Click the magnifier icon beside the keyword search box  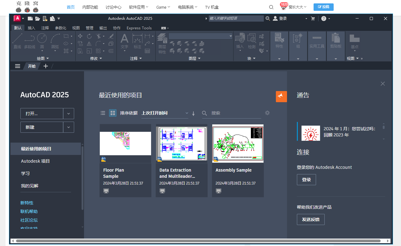(x=268, y=19)
